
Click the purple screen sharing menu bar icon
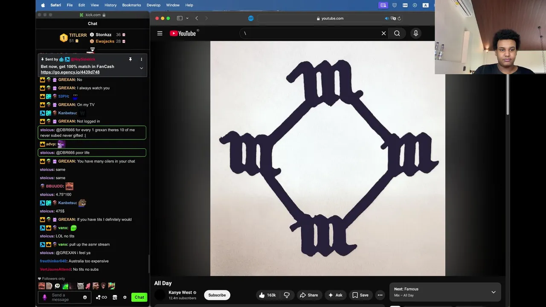click(x=383, y=5)
